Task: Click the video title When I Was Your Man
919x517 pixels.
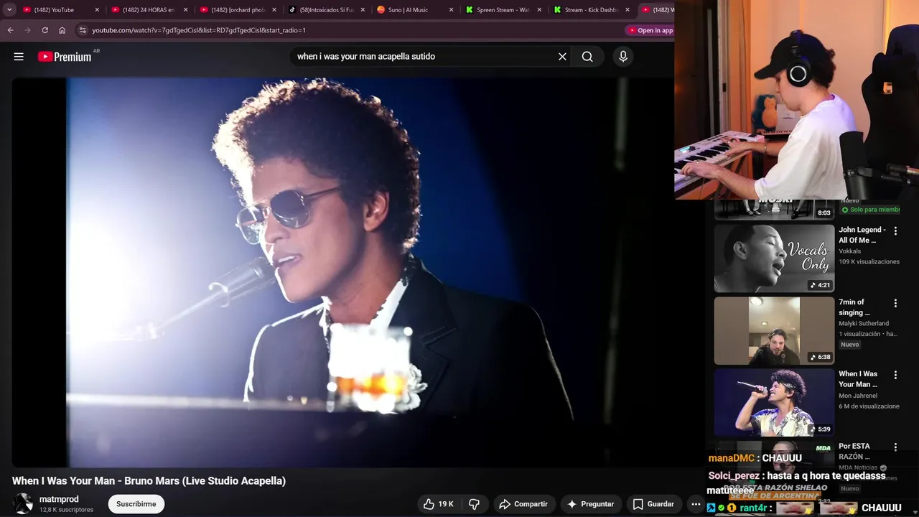Action: click(149, 481)
